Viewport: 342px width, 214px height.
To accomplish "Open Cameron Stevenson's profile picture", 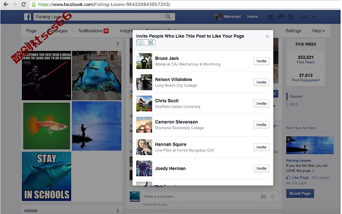I will click(x=144, y=125).
